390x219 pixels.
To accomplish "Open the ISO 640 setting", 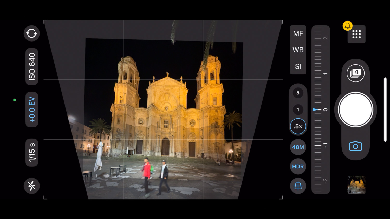I will coord(32,66).
